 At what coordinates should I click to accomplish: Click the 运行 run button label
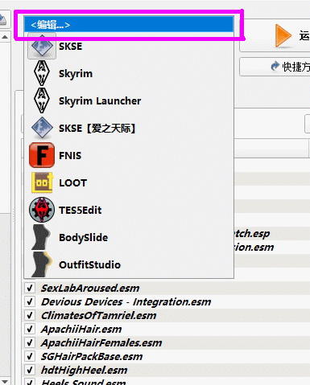point(304,35)
